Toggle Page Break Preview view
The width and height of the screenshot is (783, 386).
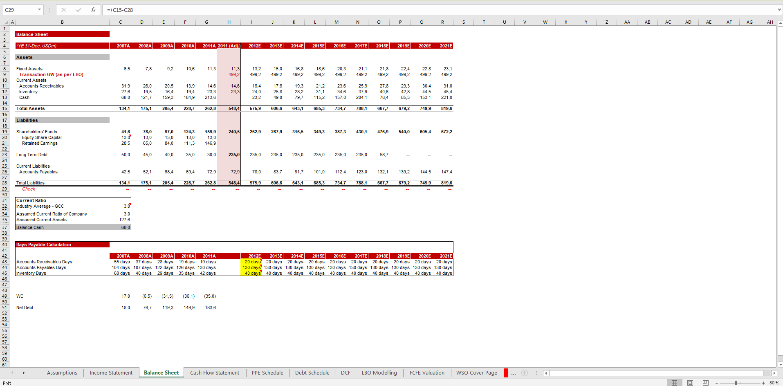point(706,383)
